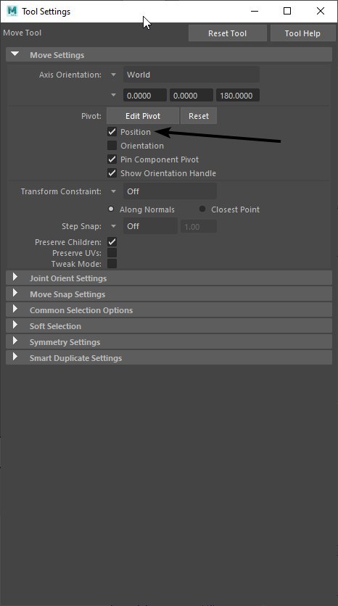Click the arrow icon beside Transform Constraint

click(x=113, y=191)
